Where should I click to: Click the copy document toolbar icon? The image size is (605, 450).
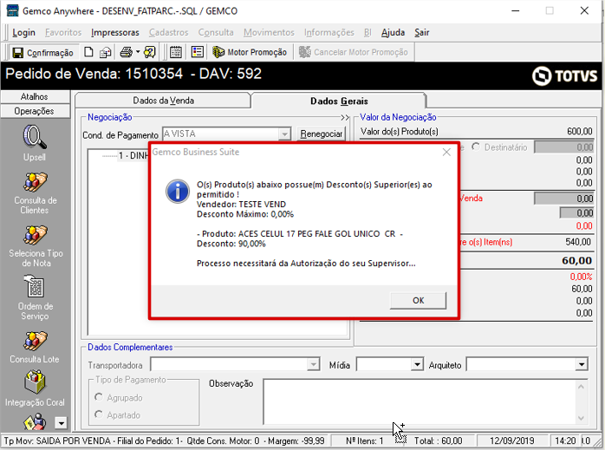[106, 52]
